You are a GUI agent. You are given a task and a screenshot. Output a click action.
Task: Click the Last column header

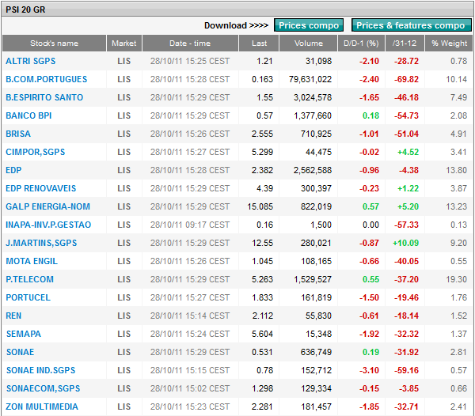click(259, 43)
